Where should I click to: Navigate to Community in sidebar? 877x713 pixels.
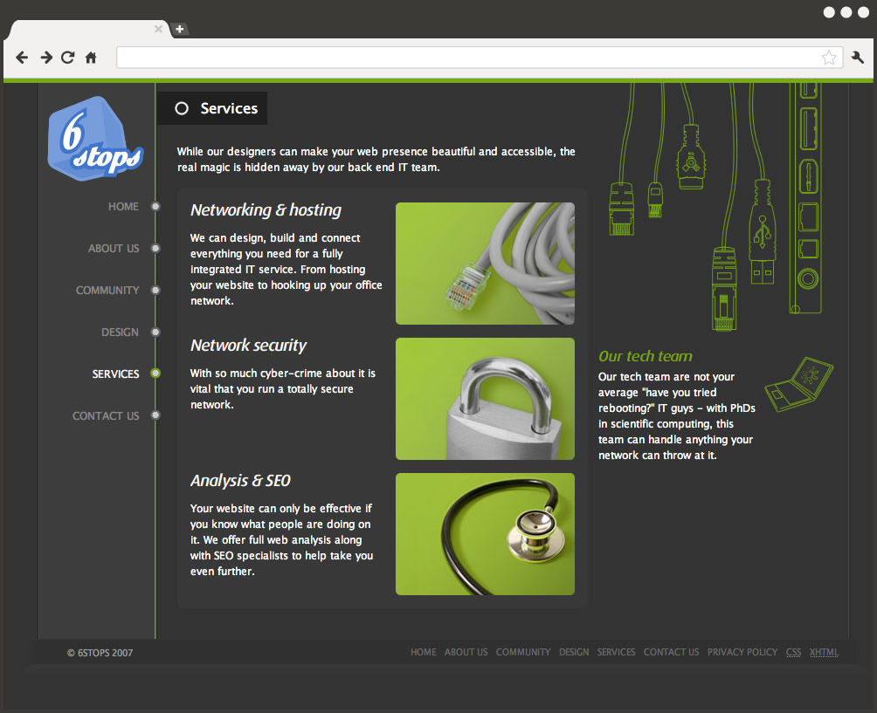tap(107, 291)
